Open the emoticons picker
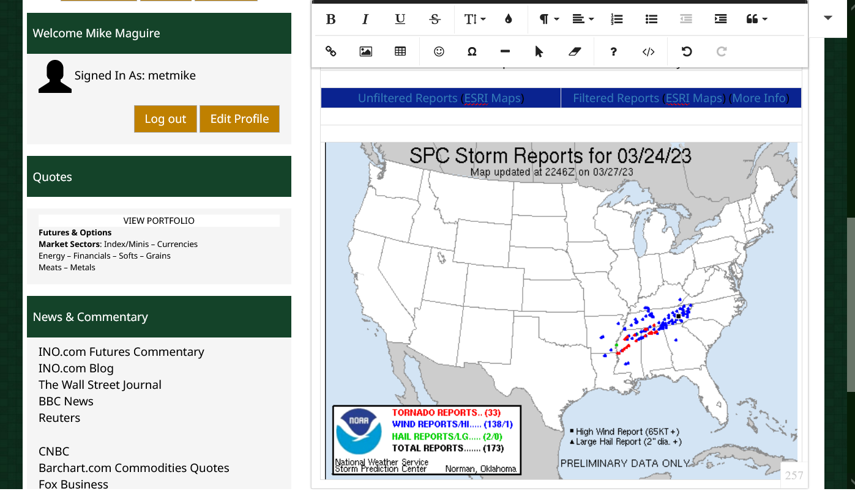The image size is (855, 494). 439,52
